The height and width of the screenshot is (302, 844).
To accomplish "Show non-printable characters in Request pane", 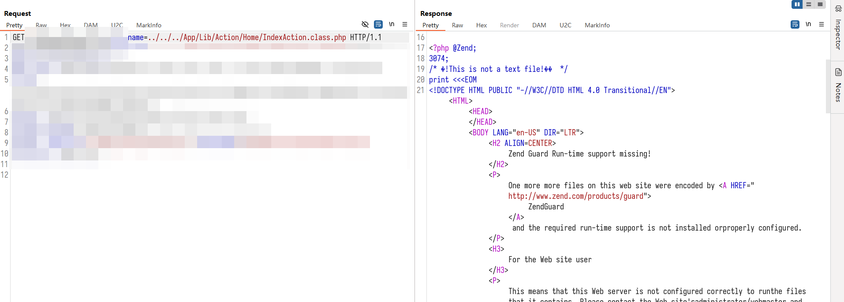I will pyautogui.click(x=392, y=24).
